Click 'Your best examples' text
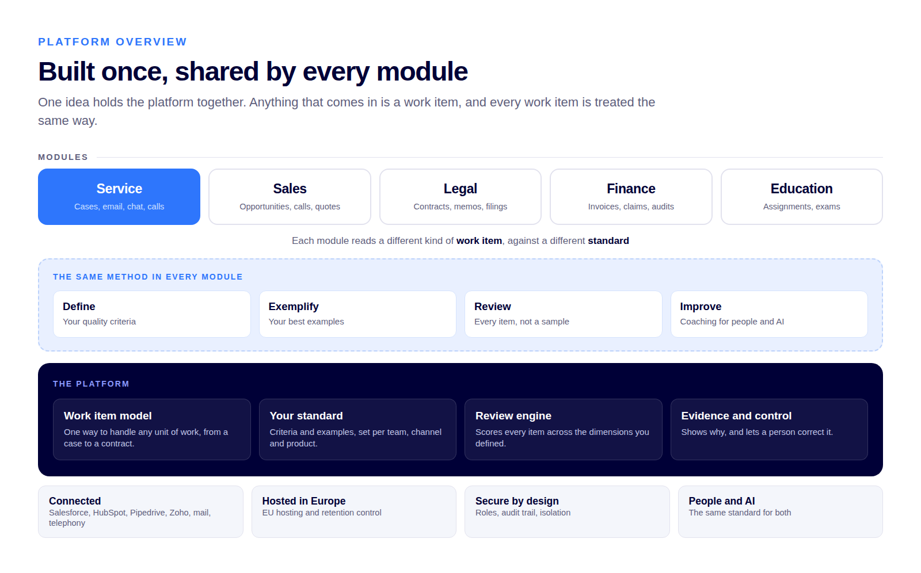Image resolution: width=921 pixels, height=573 pixels. coord(306,322)
